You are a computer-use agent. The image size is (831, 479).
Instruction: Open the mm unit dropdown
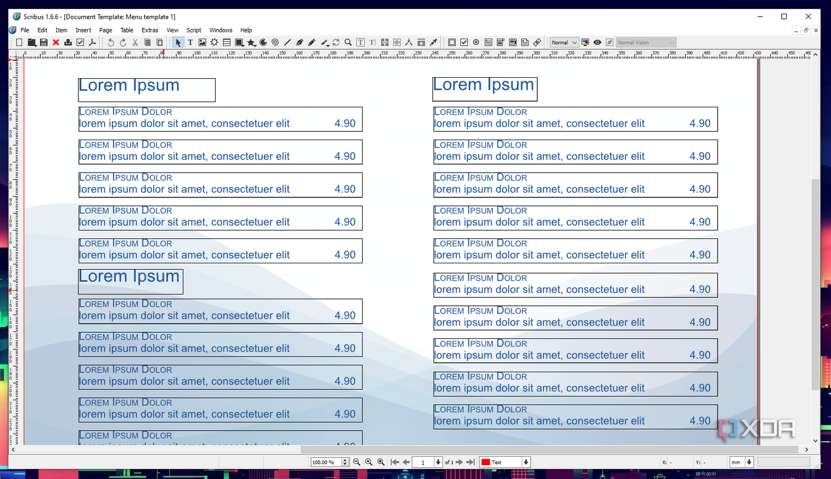pos(749,463)
